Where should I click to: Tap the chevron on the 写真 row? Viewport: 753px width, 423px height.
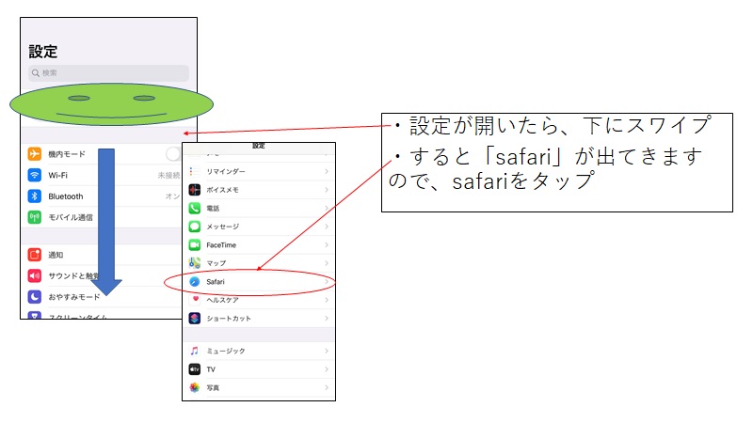[x=327, y=387]
